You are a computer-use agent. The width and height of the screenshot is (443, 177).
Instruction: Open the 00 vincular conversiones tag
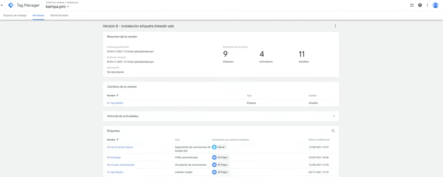point(121,164)
